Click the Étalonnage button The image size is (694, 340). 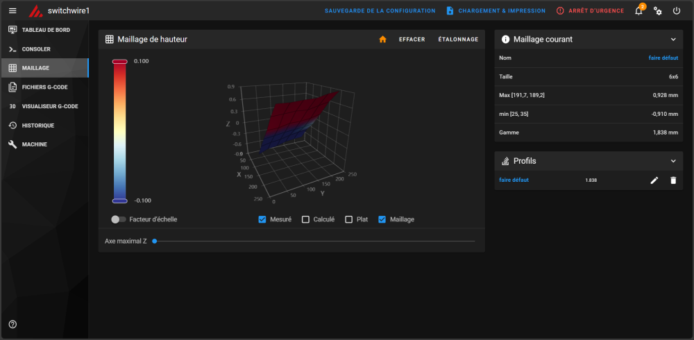(458, 40)
